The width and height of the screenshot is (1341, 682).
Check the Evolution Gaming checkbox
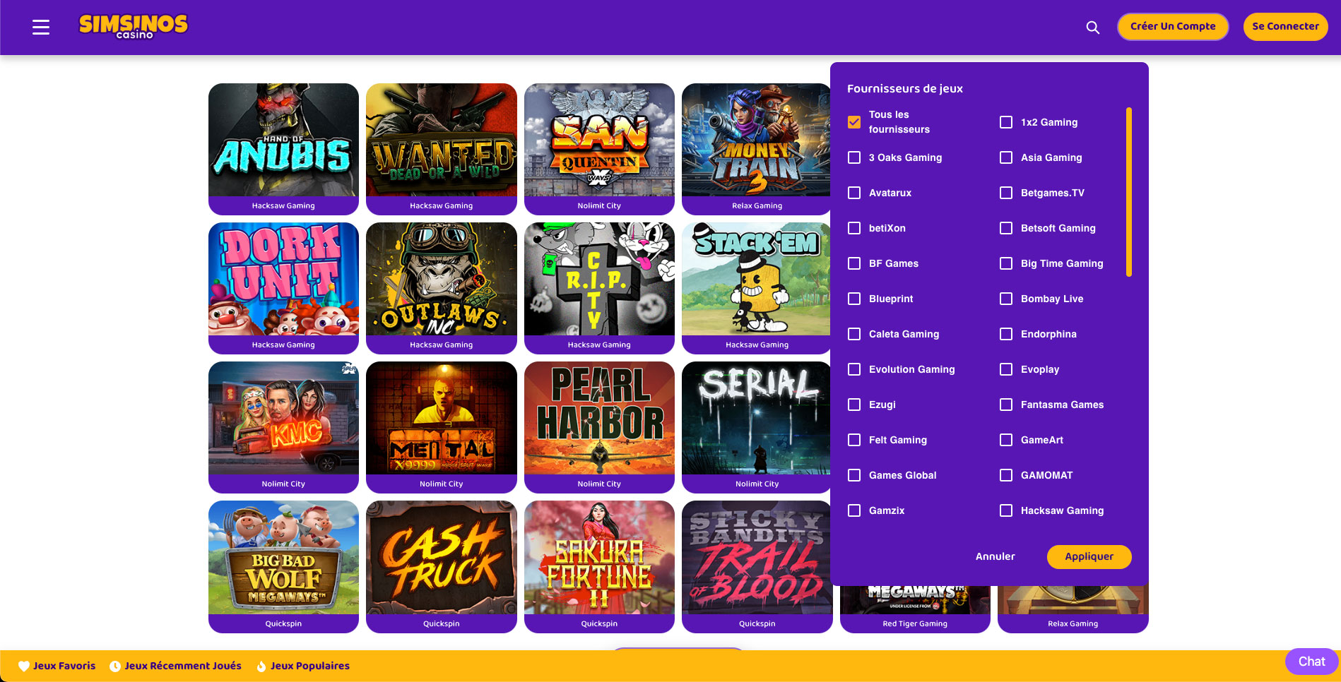(854, 369)
